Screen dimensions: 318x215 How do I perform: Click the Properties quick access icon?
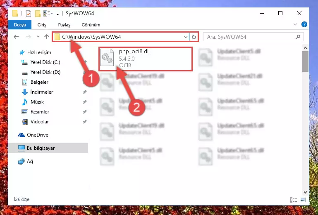coord(29,14)
